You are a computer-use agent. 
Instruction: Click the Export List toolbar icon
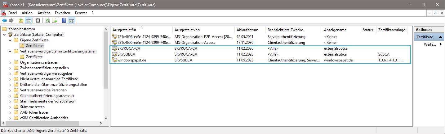[x=55, y=21]
